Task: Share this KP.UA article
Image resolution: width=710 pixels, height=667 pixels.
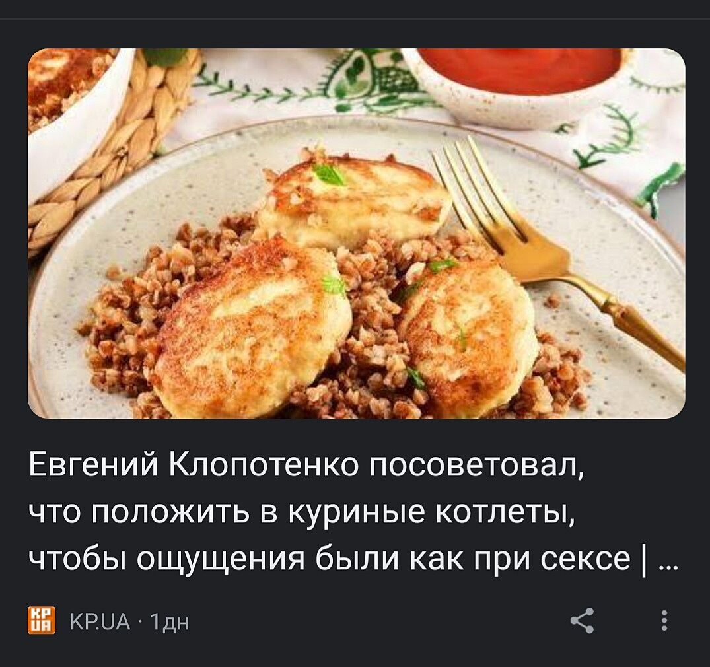Action: (582, 620)
